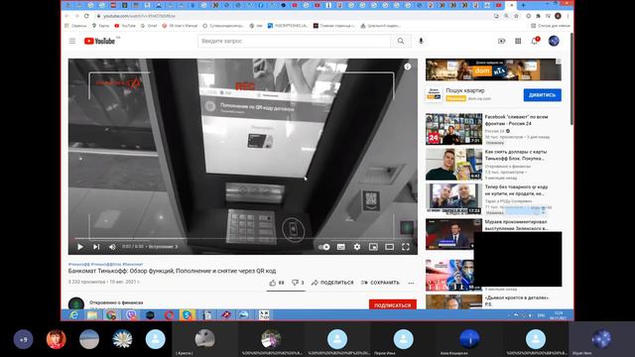Screen dimensions: 635x357
Task: Activate voice search microphone
Action: pos(421,41)
